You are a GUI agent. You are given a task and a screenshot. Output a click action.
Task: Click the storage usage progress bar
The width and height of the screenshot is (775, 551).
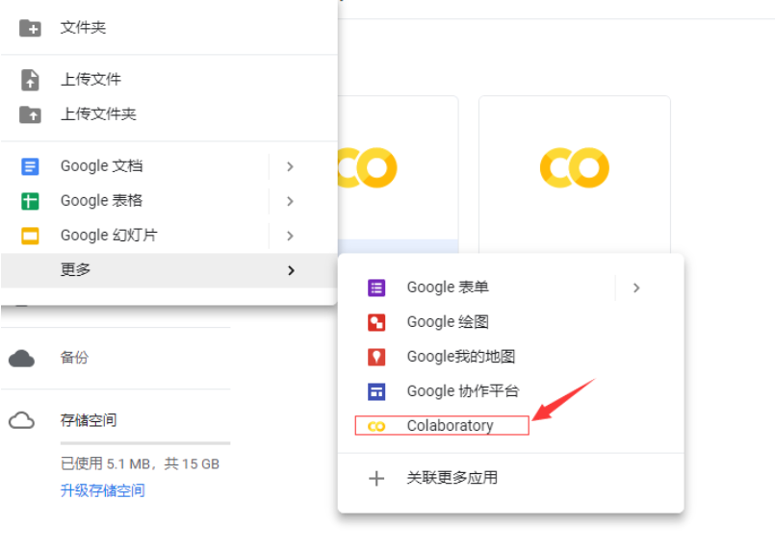click(x=145, y=443)
